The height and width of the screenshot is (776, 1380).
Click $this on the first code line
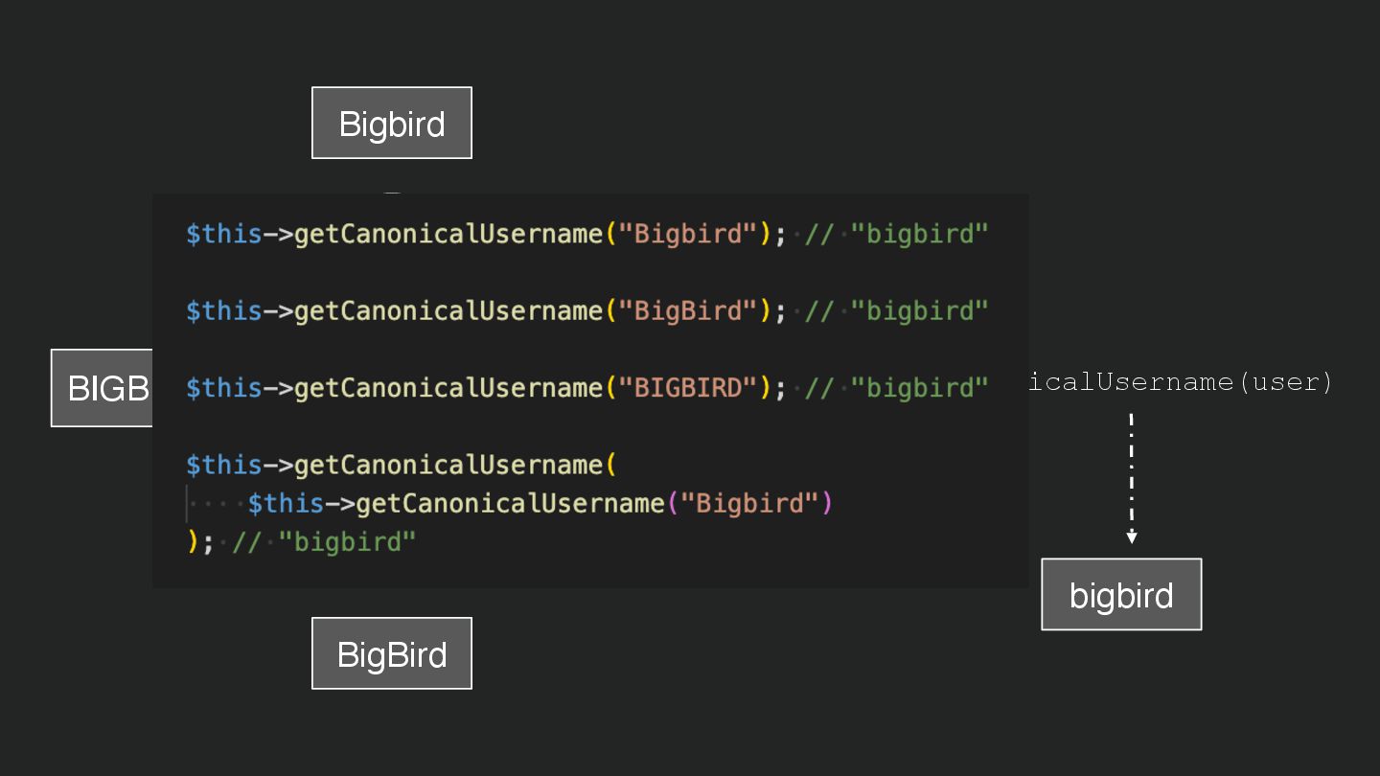coord(223,234)
